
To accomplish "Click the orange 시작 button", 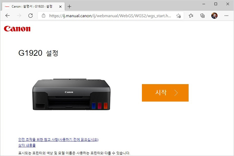I will pos(165,93).
